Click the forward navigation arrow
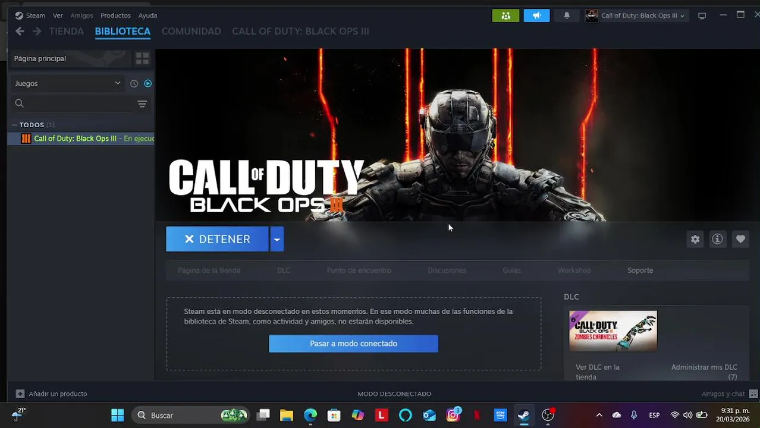Viewport: 760px width, 428px height. tap(37, 32)
